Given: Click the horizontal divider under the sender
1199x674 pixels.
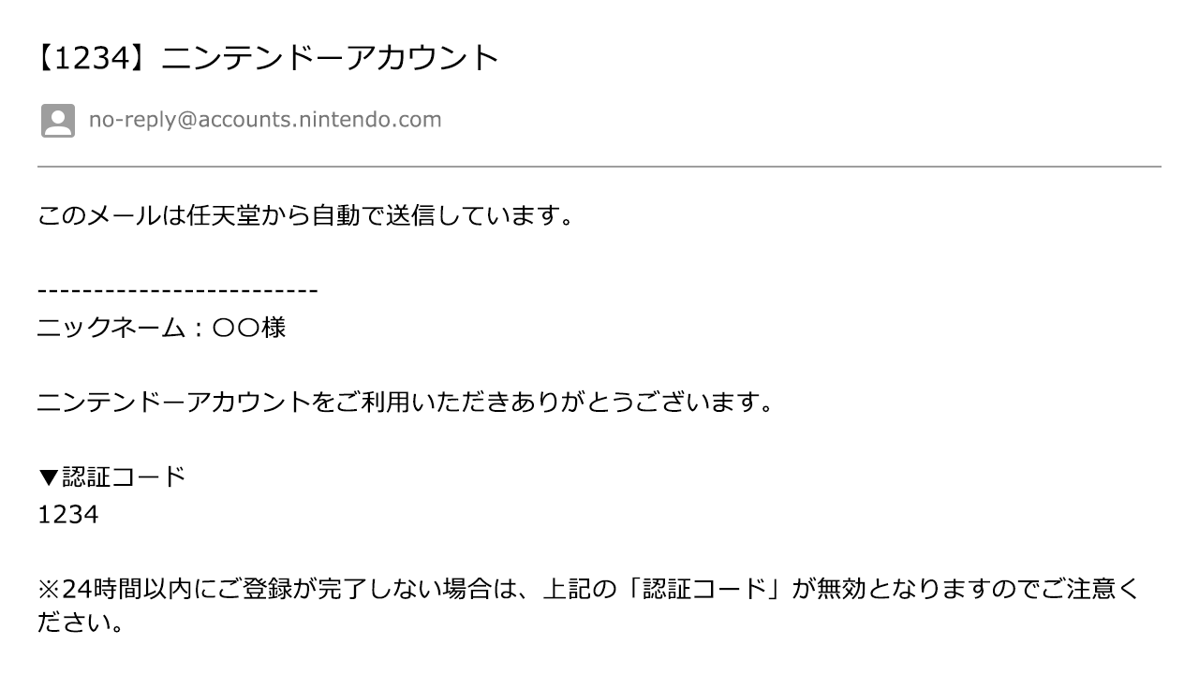Looking at the screenshot, I should 599,167.
